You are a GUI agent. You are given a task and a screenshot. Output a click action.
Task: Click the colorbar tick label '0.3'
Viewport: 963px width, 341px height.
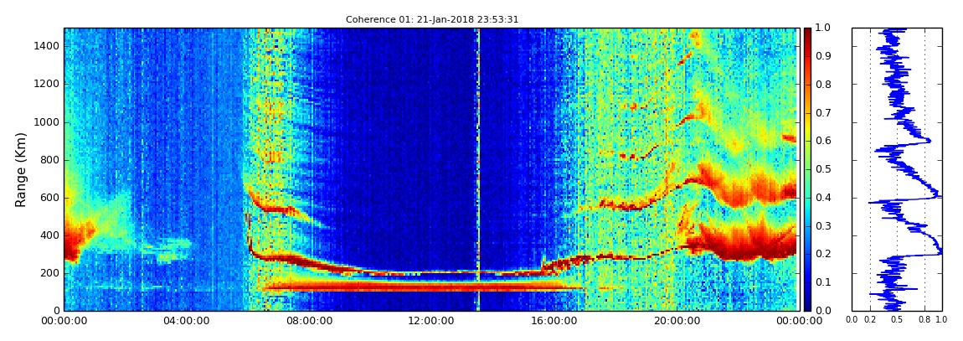[x=821, y=225]
